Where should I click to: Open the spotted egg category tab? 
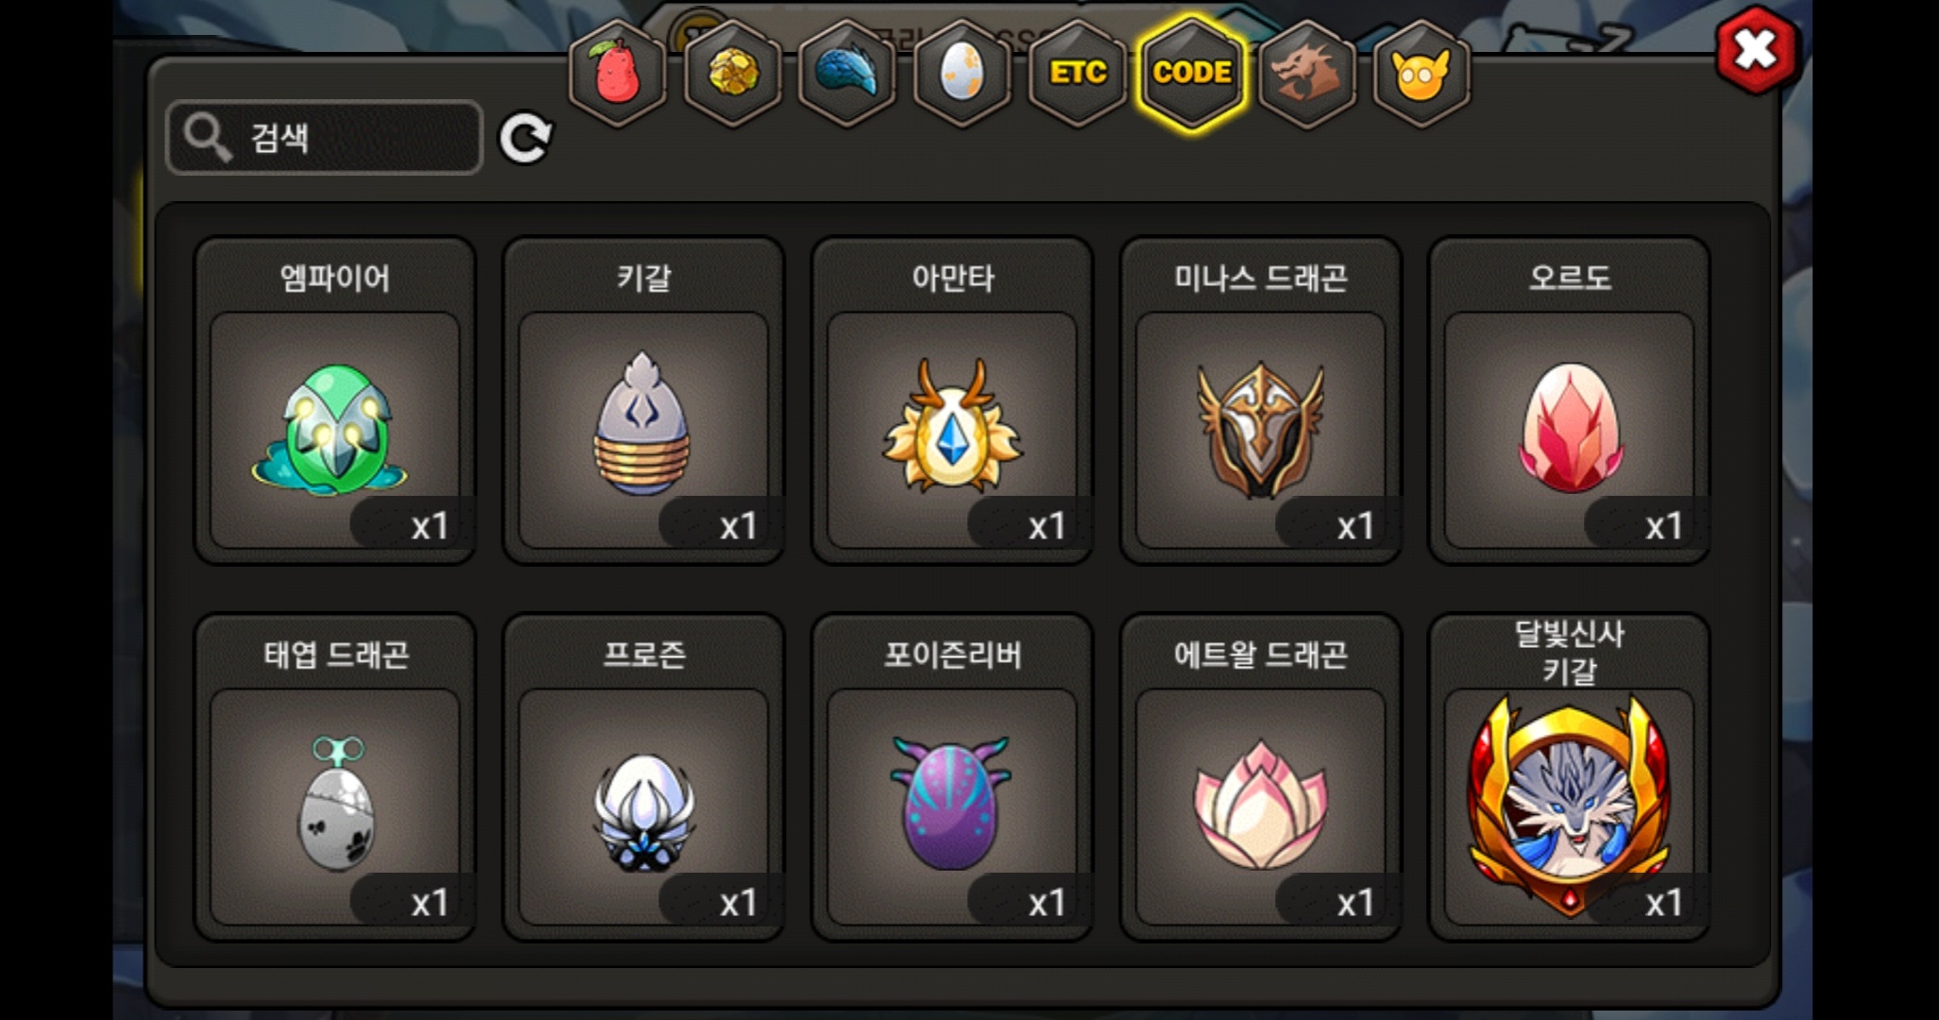[x=962, y=74]
